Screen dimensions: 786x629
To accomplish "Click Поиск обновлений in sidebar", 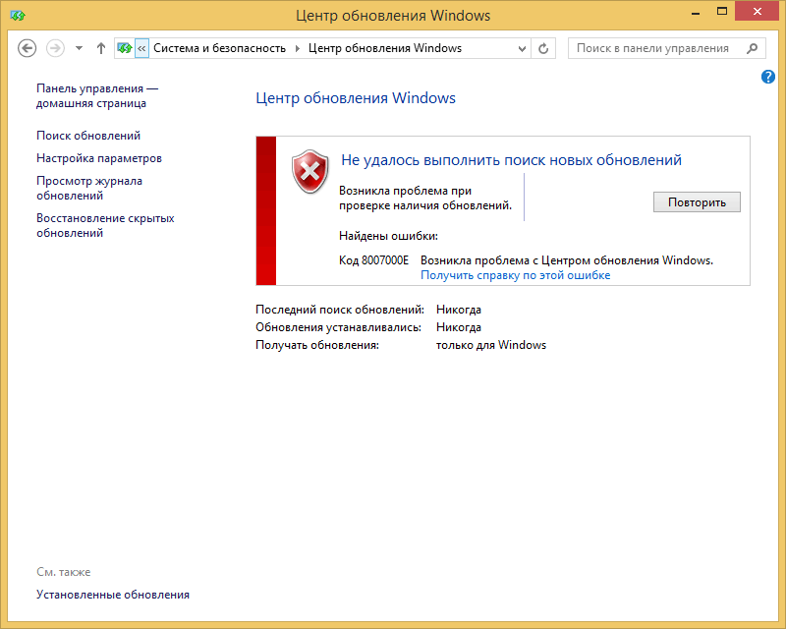I will click(88, 136).
